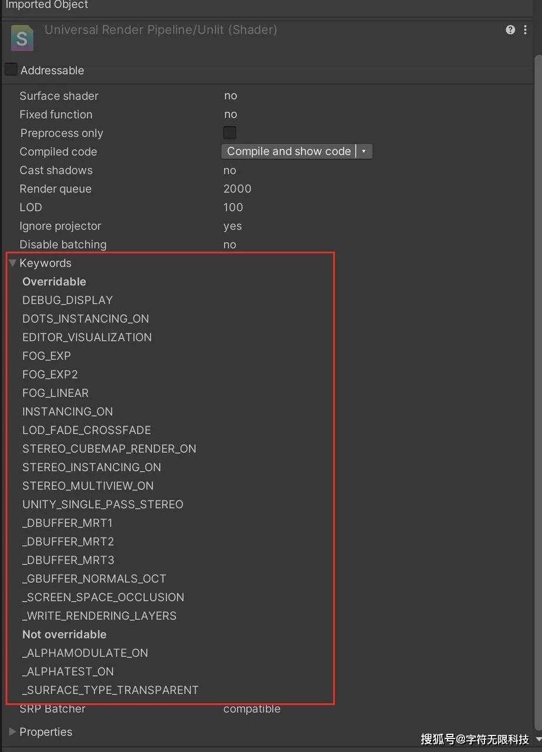Toggle the Preprocess only checkbox

[x=229, y=132]
